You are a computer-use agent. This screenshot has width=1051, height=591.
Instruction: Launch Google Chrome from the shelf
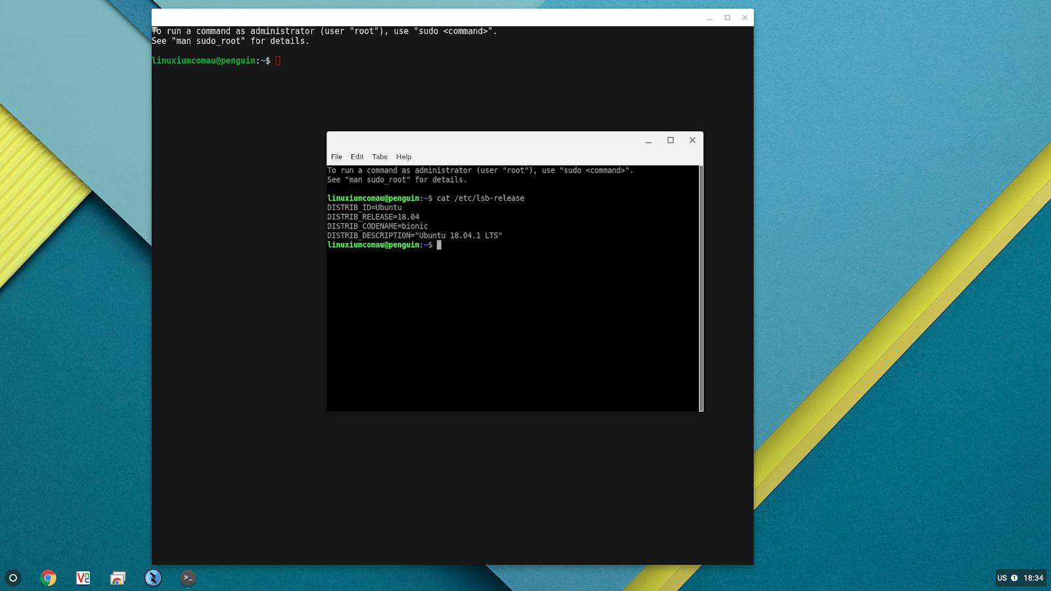pyautogui.click(x=48, y=578)
